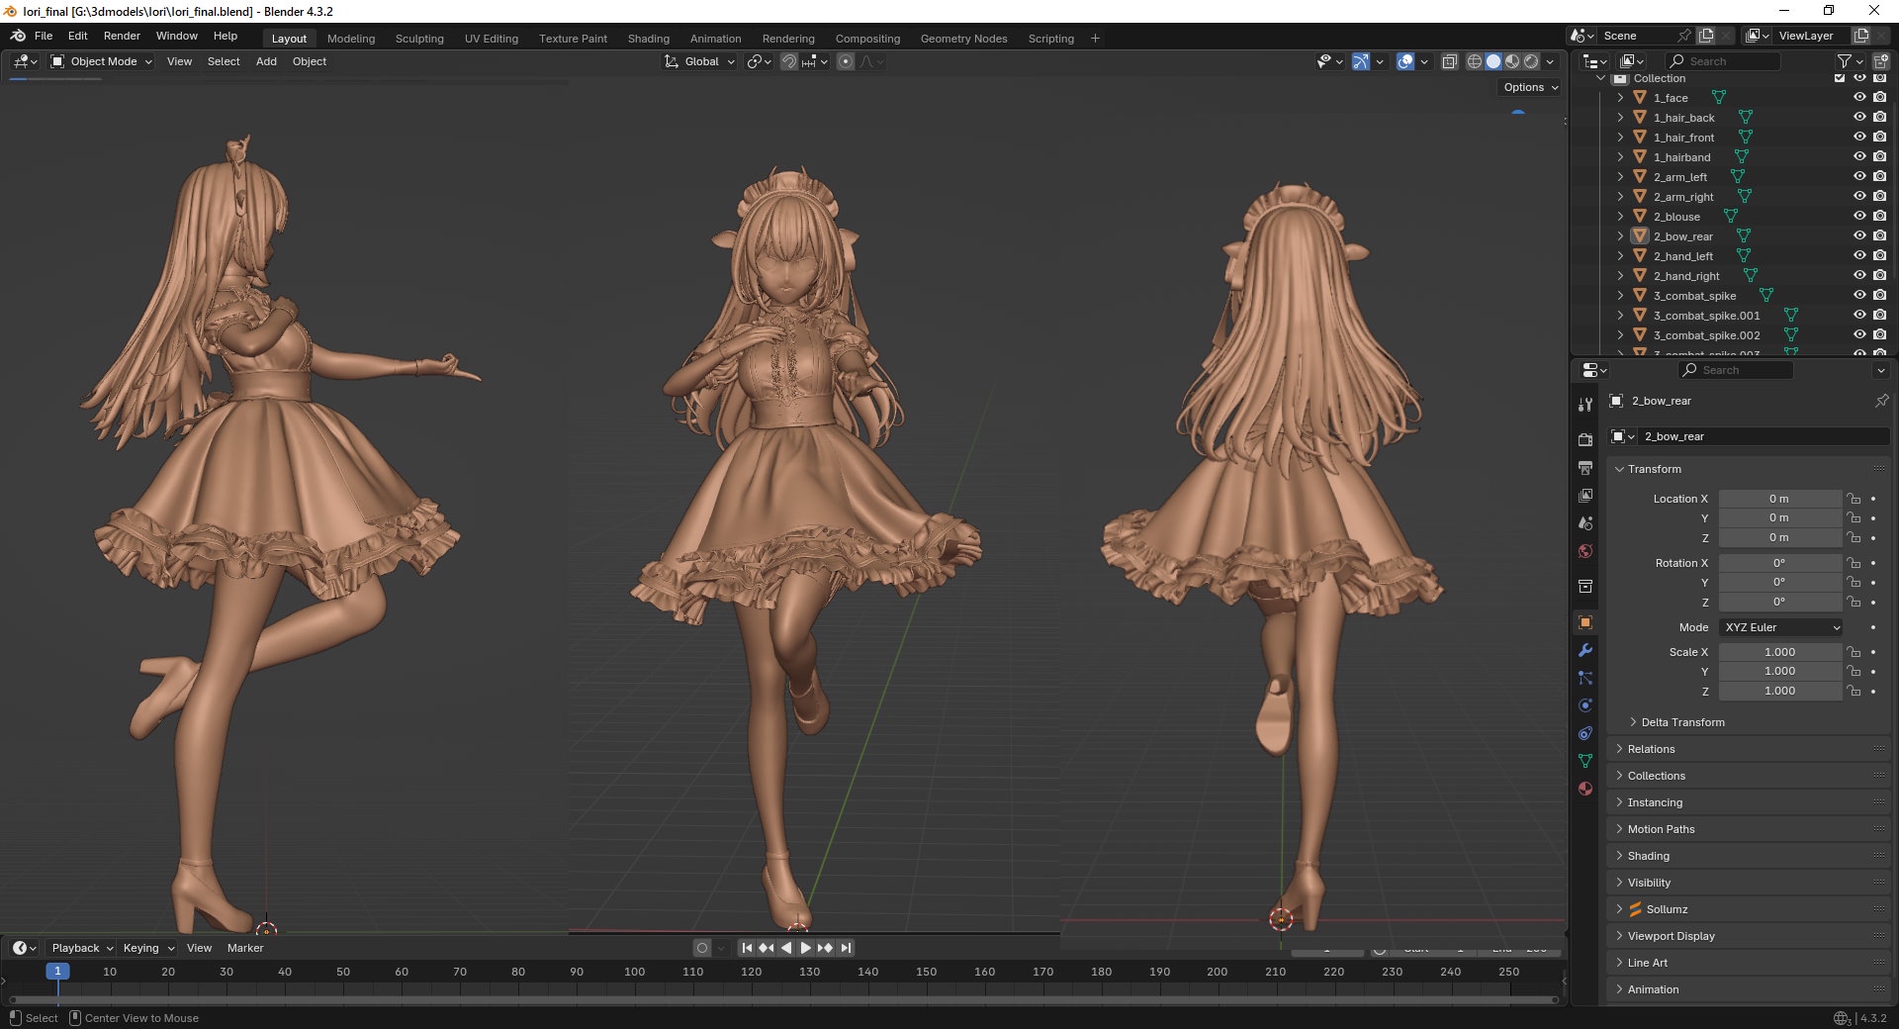The image size is (1899, 1029).
Task: Enable proportional editing in viewport header
Action: (846, 61)
